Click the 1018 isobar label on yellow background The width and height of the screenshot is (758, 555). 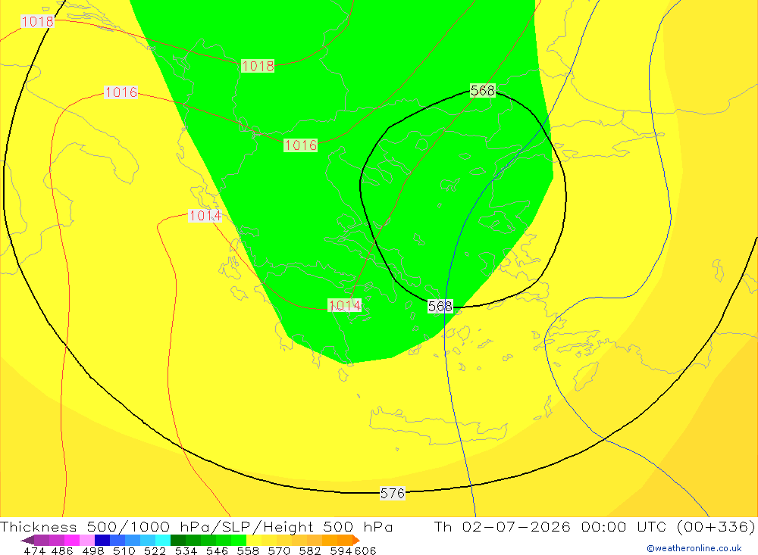[x=37, y=21]
